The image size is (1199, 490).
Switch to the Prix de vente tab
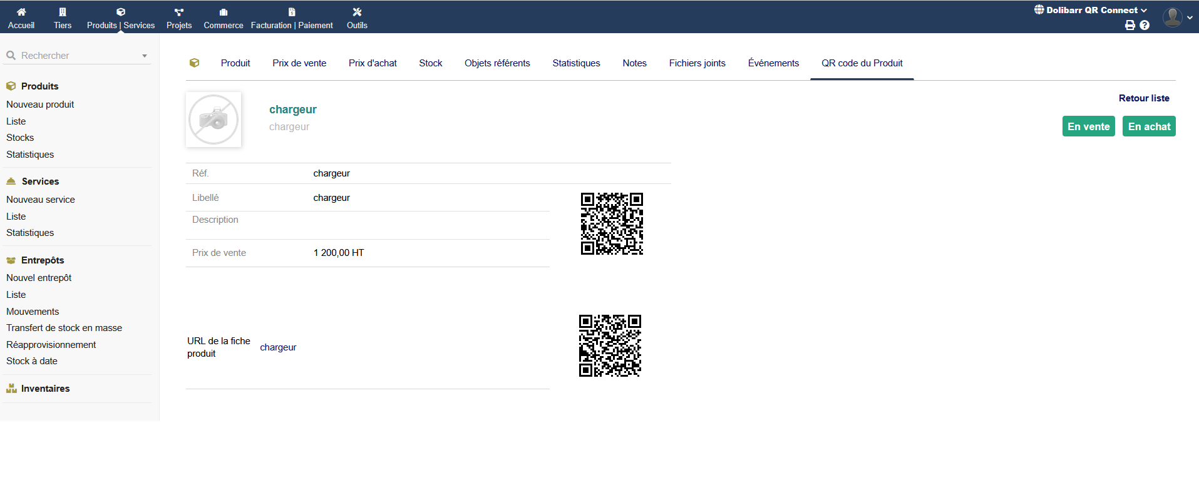click(x=299, y=63)
